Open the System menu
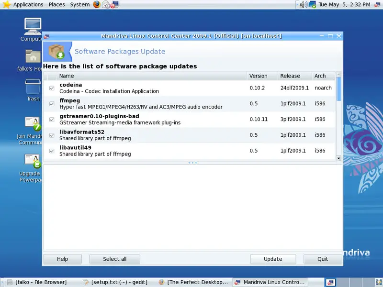Image resolution: width=383 pixels, height=287 pixels. click(x=79, y=4)
